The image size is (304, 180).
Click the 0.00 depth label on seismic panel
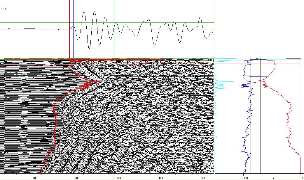pos(211,60)
